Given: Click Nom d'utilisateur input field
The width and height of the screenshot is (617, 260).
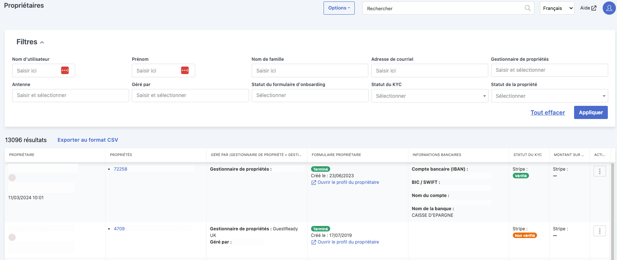Looking at the screenshot, I should coord(43,70).
